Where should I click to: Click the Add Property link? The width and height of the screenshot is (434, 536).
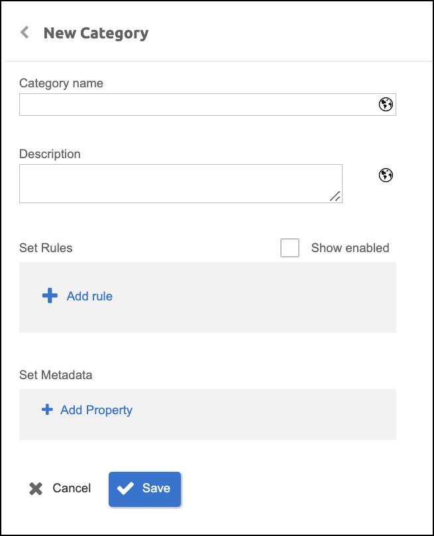pyautogui.click(x=96, y=410)
